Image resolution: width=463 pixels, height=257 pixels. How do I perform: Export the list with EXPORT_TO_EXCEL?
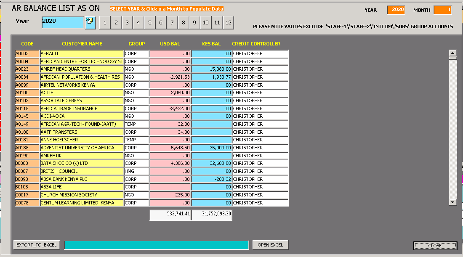tap(37, 245)
